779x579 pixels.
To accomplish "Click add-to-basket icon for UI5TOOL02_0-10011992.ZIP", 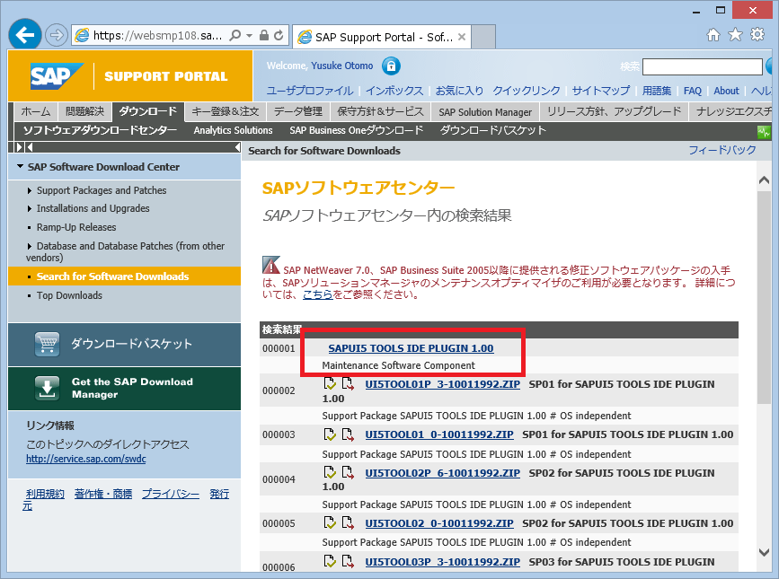I will (330, 522).
